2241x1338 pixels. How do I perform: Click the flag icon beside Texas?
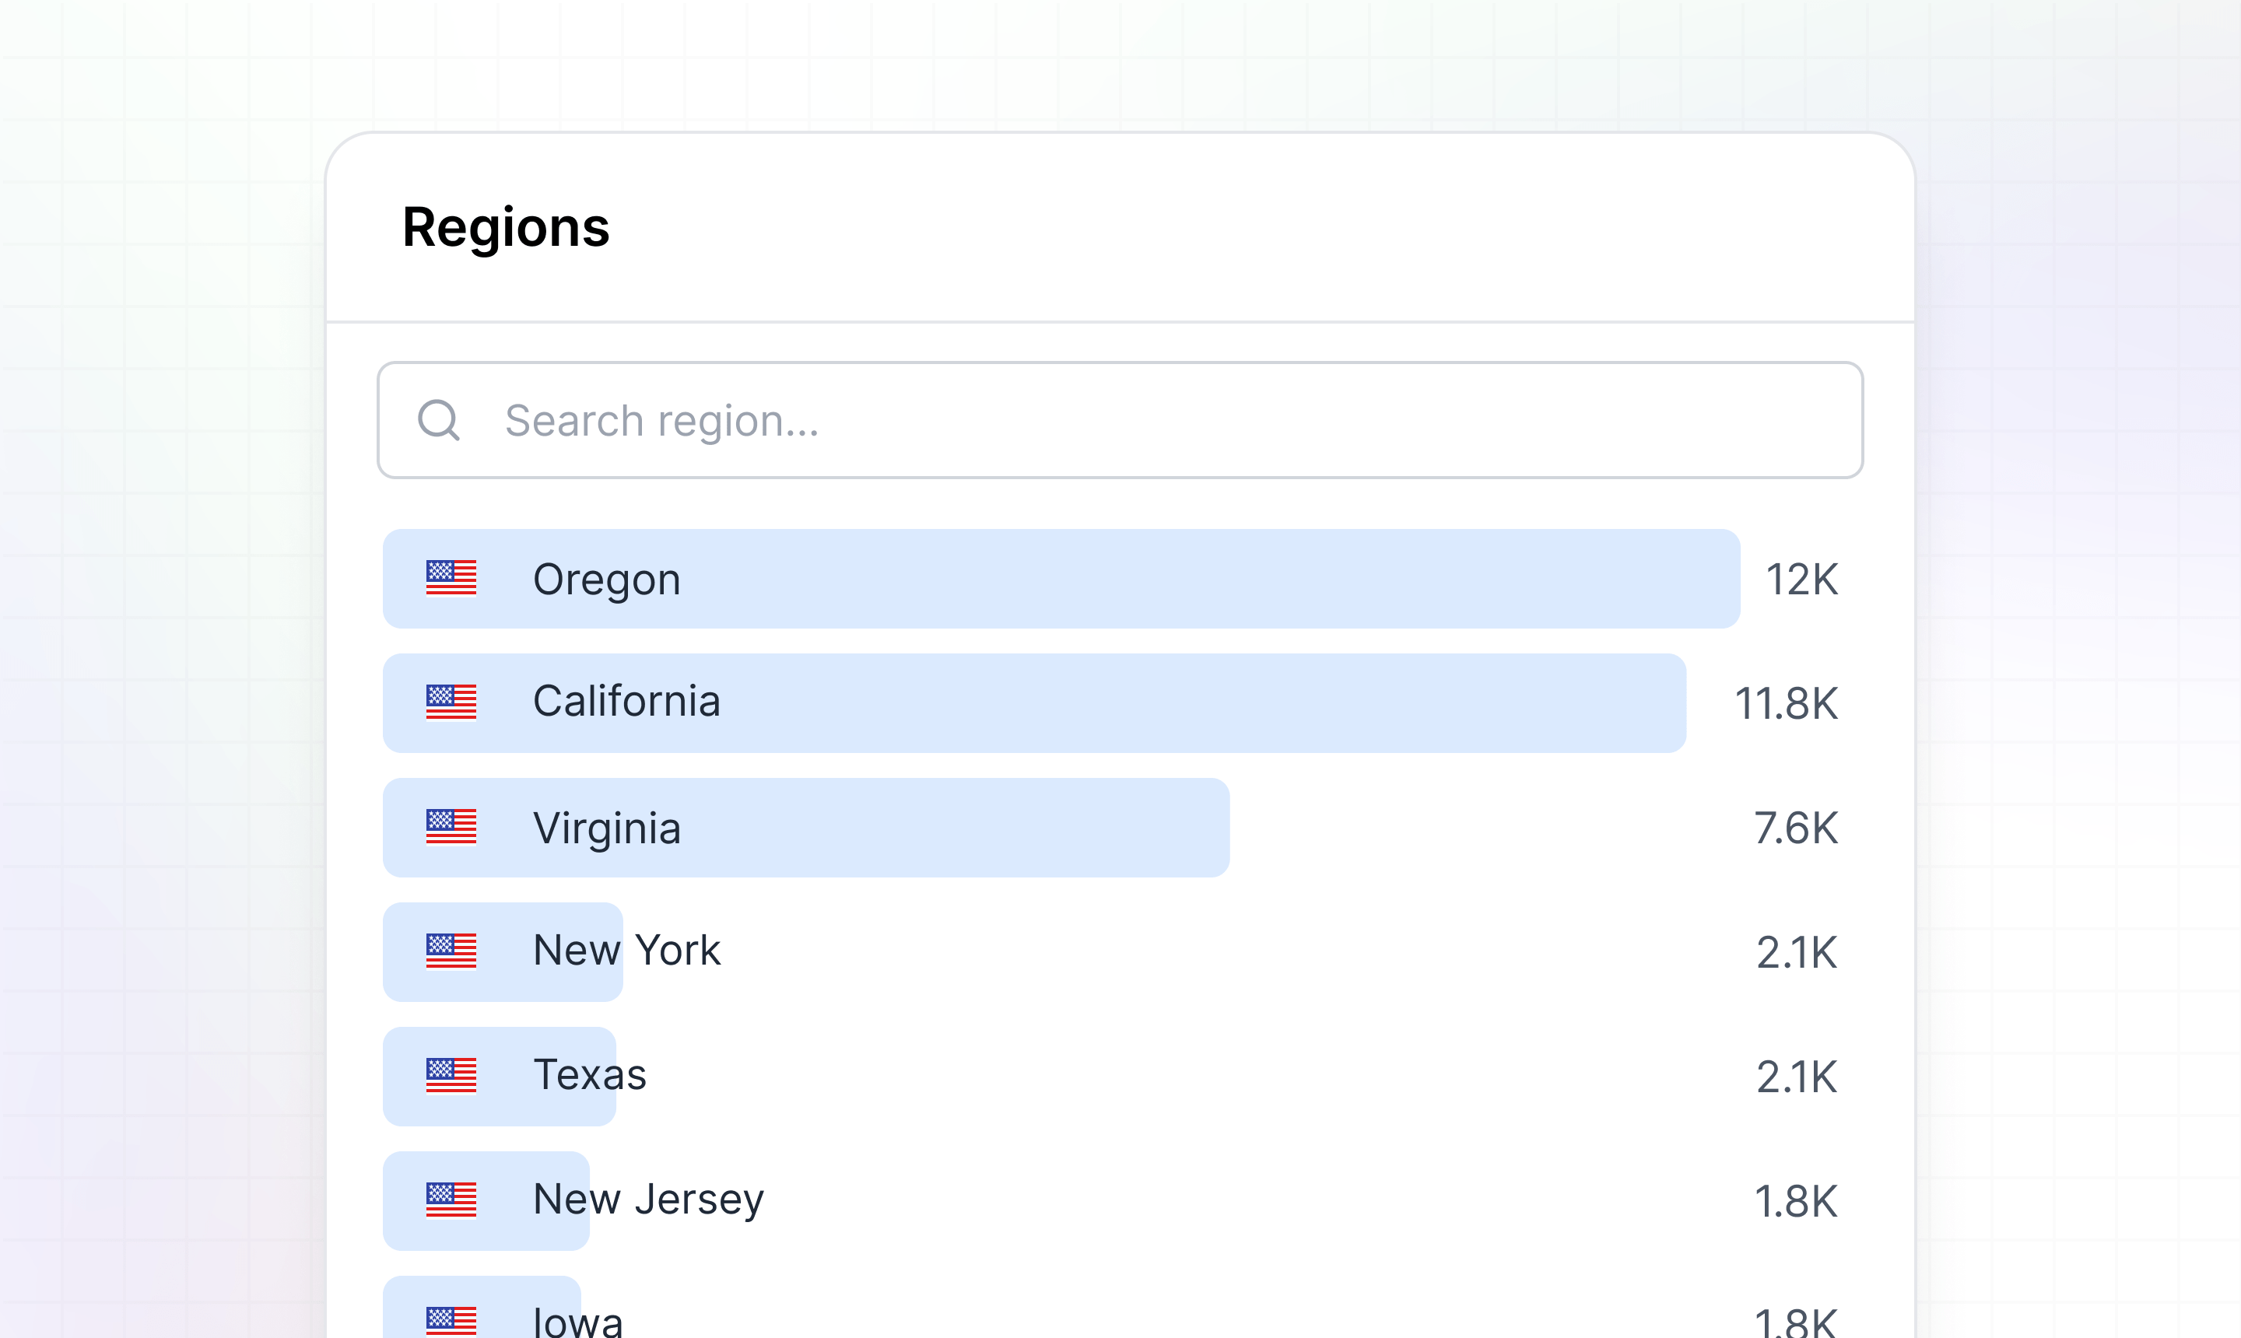coord(451,1077)
